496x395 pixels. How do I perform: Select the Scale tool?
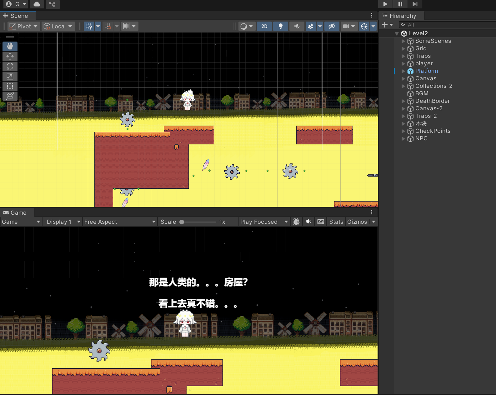click(x=10, y=76)
